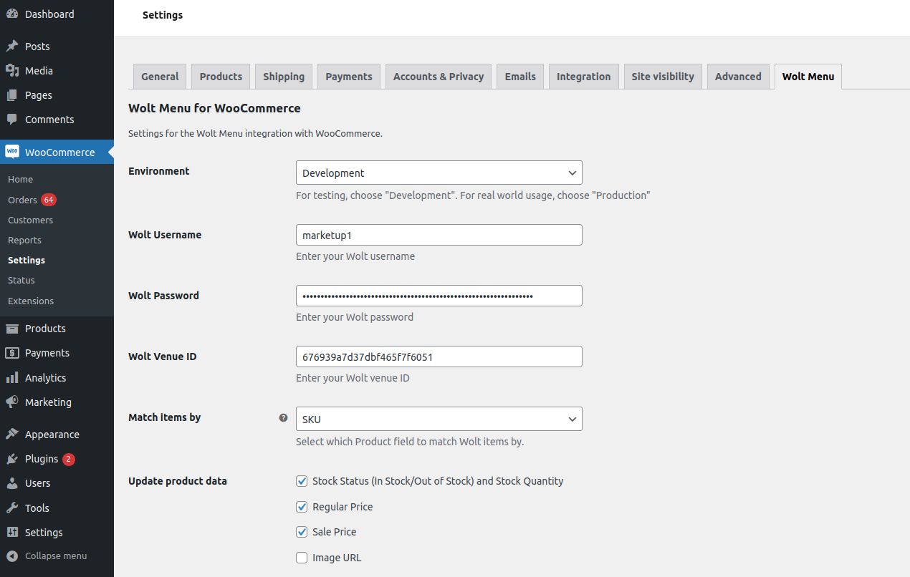The width and height of the screenshot is (910, 577).
Task: Uncheck the Regular Price checkbox
Action: click(302, 507)
